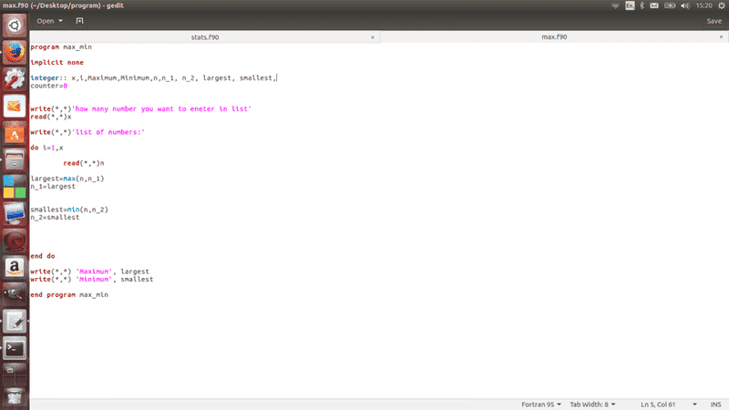Open Firefox from the Ubuntu launcher
Viewport: 729px width, 410px height.
click(x=15, y=53)
